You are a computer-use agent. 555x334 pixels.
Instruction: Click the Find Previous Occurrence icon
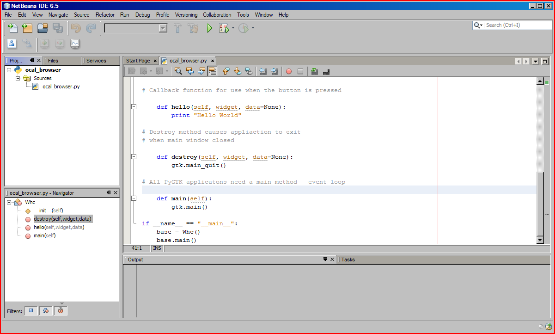[x=189, y=71]
